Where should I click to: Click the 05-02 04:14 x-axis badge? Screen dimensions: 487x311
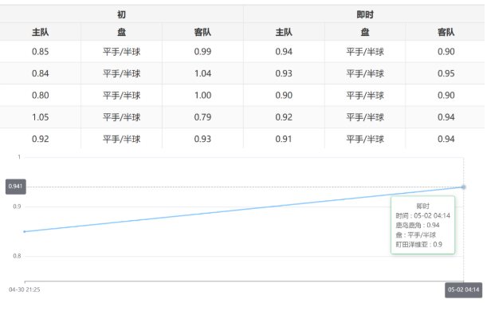coord(463,290)
